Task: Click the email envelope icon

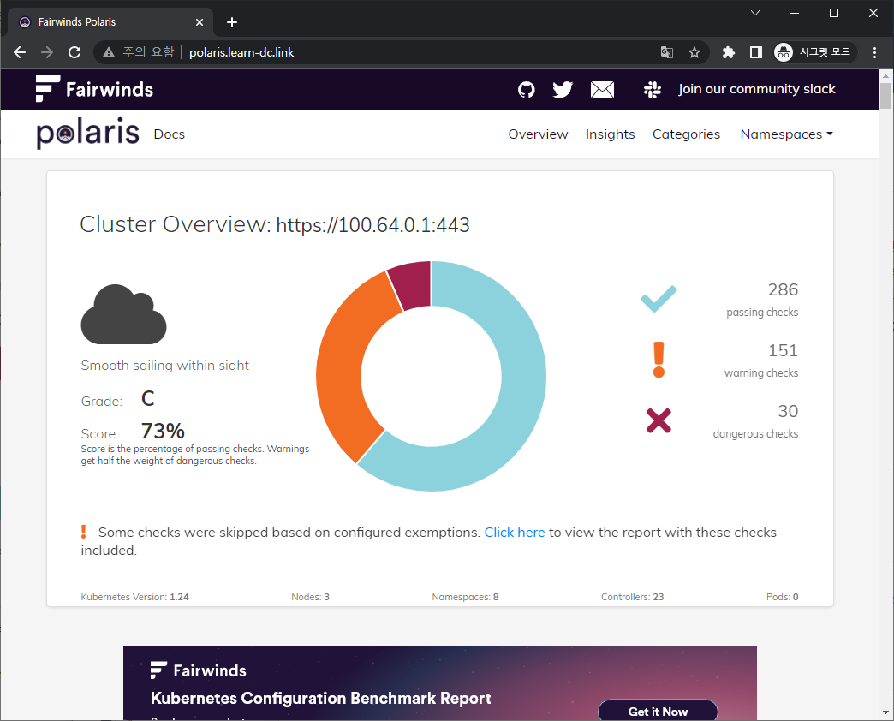Action: click(602, 89)
